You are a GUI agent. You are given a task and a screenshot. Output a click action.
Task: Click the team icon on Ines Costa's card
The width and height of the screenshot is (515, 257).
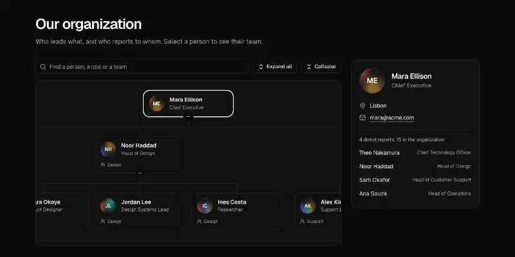click(x=199, y=221)
